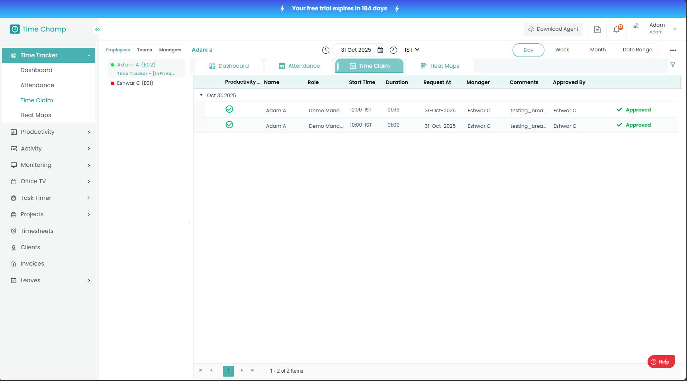Viewport: 687px width, 381px height.
Task: Switch to Week view
Action: point(562,50)
